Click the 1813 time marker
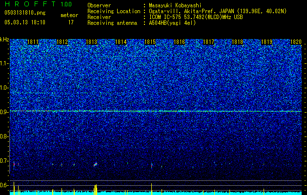Screen dimensions: 307x195 pyautogui.click(x=91, y=42)
